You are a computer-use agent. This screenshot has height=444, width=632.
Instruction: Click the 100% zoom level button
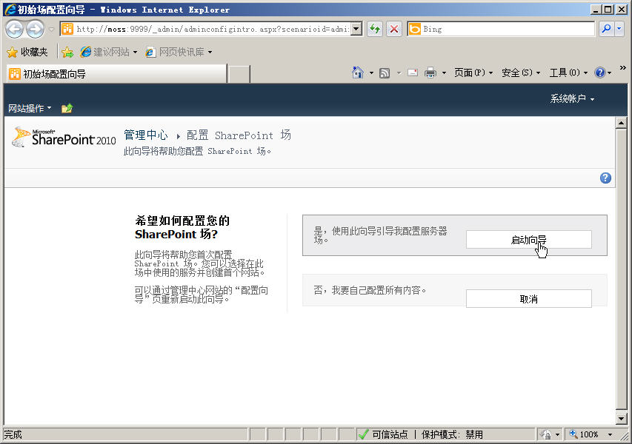(584, 434)
